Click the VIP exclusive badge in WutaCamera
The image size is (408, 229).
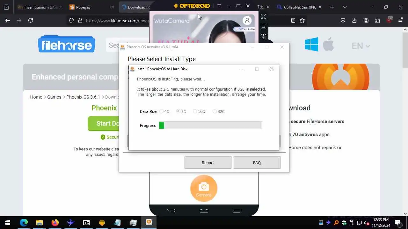click(244, 29)
